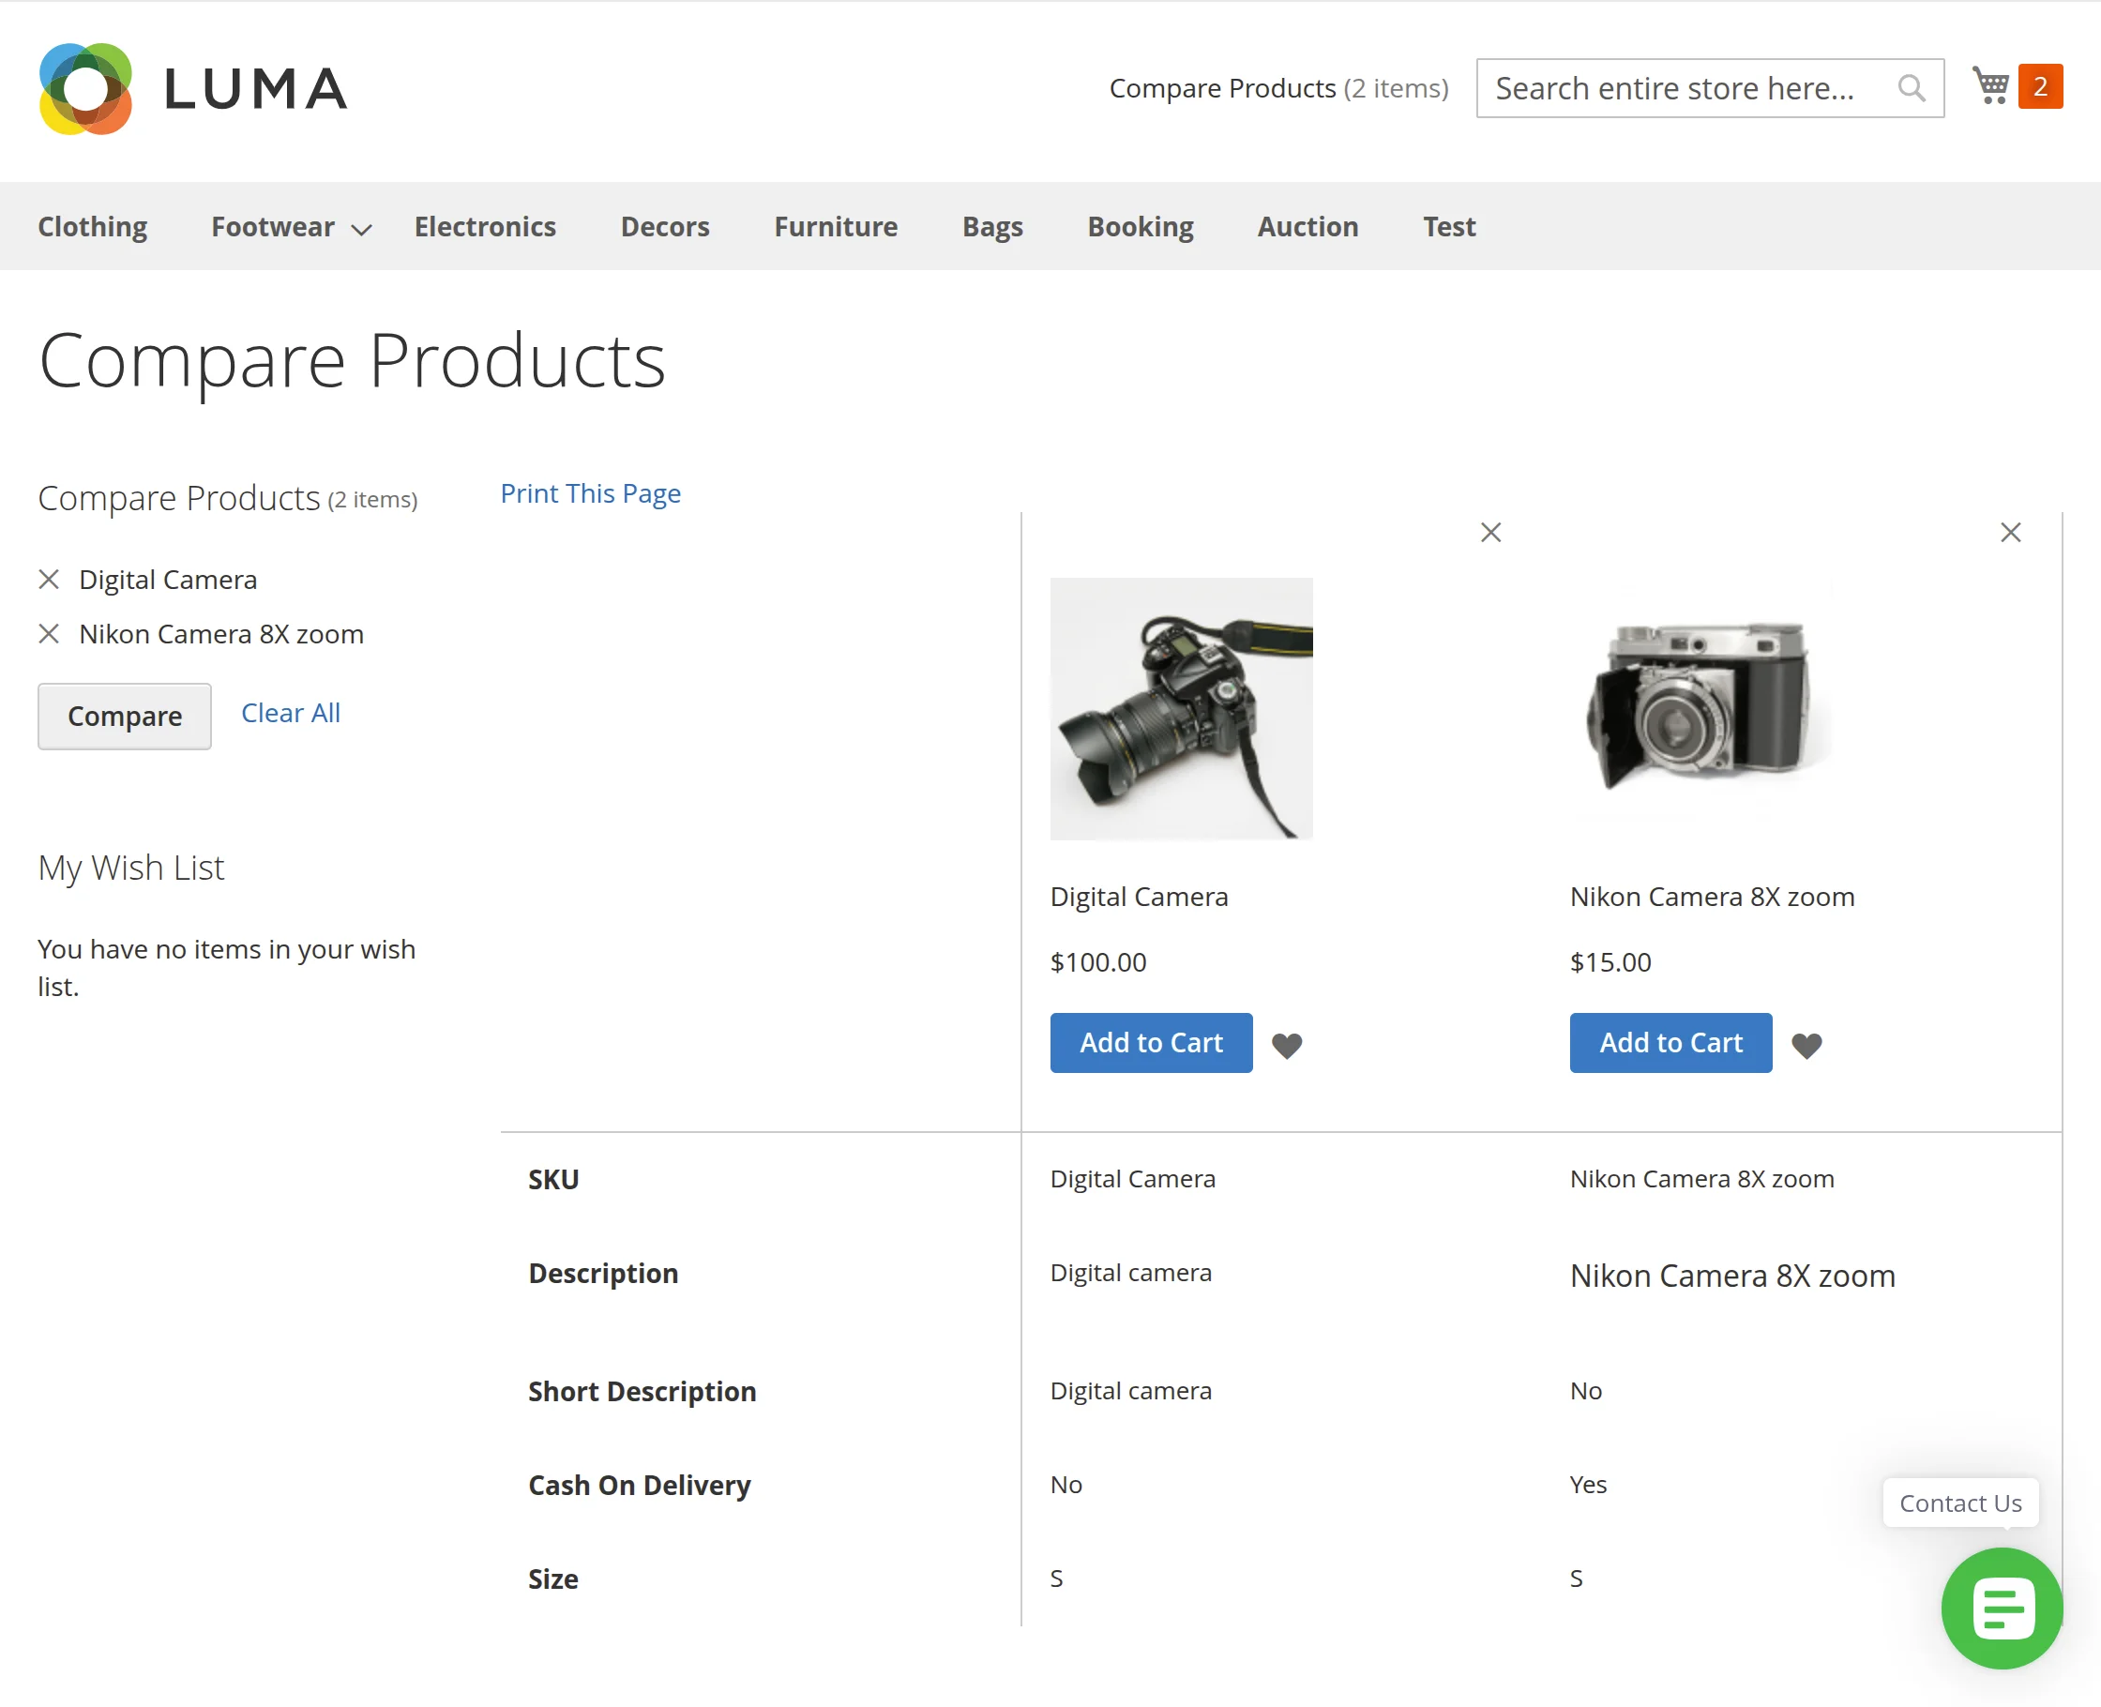Add Nikon Camera to wish list heart
Viewport: 2101px width, 1707px height.
coord(1806,1044)
